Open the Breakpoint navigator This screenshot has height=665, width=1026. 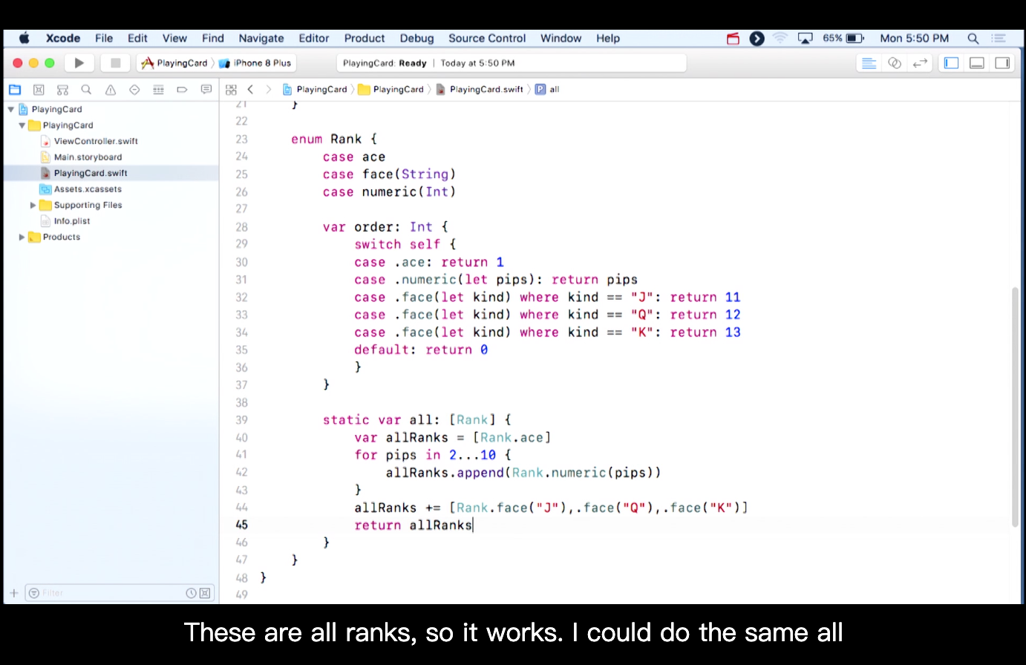[x=182, y=90]
